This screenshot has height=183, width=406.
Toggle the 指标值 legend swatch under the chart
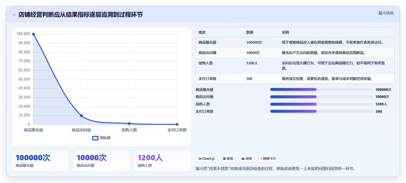pyautogui.click(x=95, y=138)
